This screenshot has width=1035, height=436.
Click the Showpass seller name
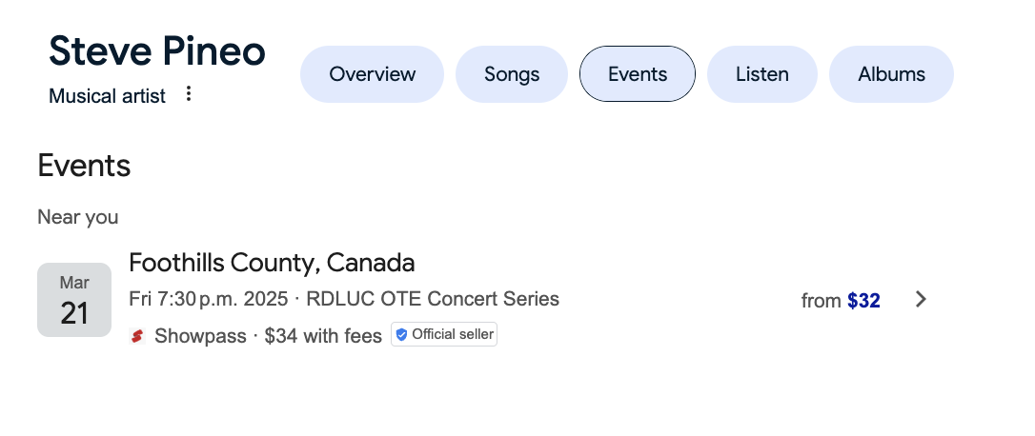pos(201,336)
